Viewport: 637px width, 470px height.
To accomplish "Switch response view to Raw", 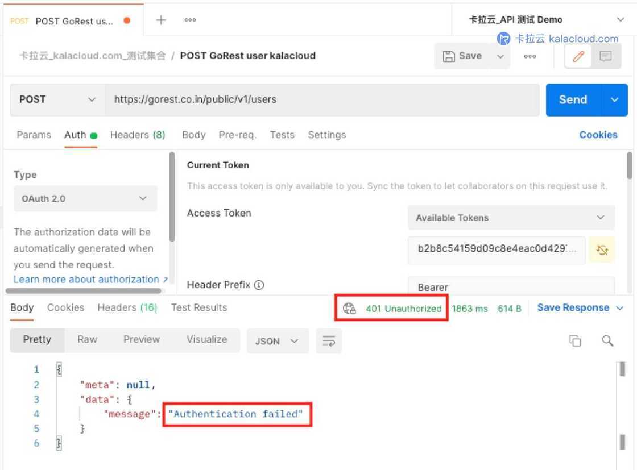I will [x=88, y=340].
